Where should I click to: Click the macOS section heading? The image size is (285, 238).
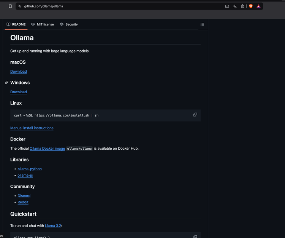click(18, 62)
